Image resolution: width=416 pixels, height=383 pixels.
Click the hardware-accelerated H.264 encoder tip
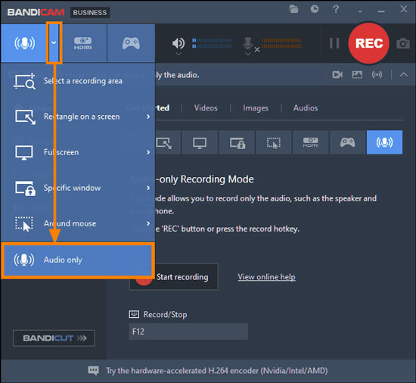coord(217,371)
